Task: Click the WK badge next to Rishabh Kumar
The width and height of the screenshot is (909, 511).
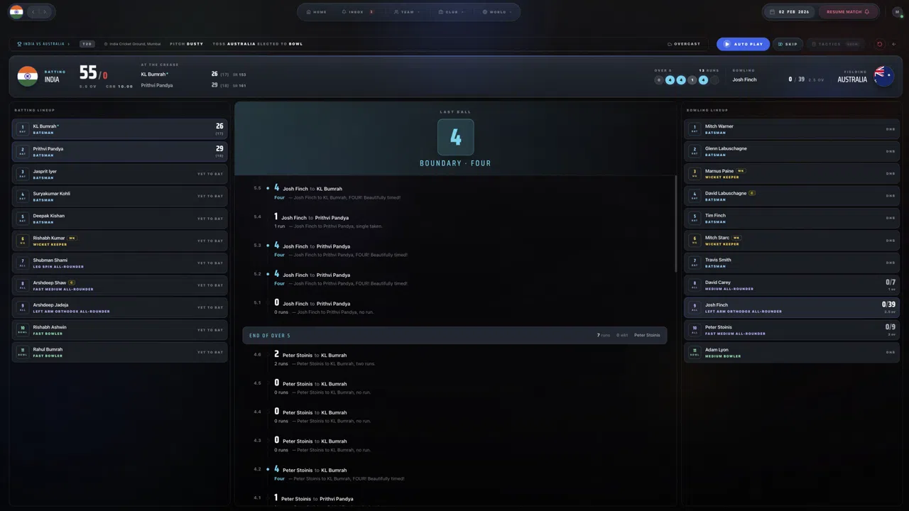Action: click(x=72, y=238)
